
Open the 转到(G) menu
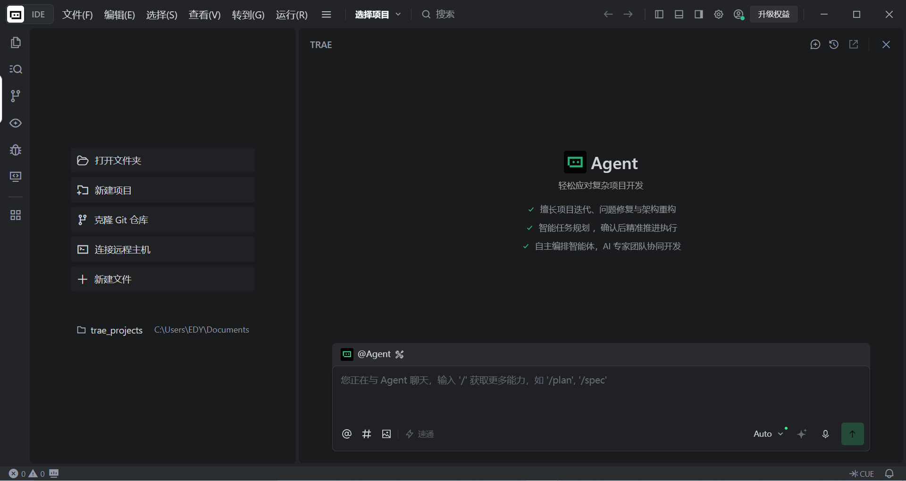click(248, 15)
